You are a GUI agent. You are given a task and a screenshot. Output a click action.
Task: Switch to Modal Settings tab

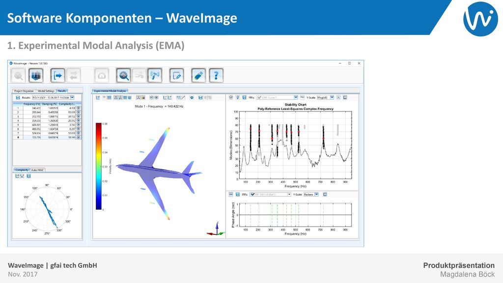(46, 91)
